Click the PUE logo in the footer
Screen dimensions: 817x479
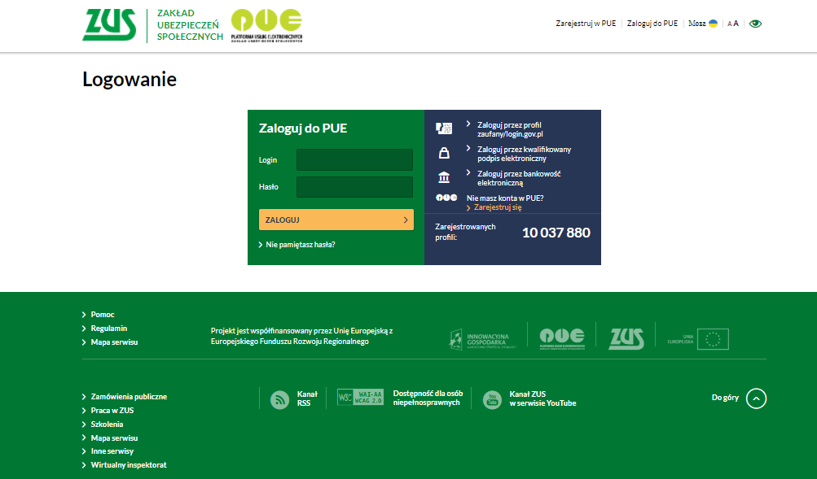coord(562,338)
